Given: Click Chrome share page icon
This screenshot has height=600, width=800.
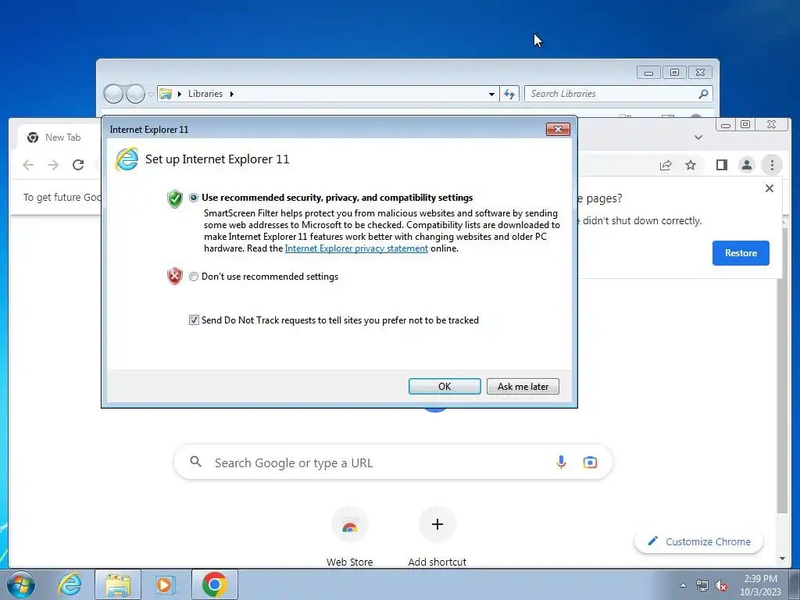Looking at the screenshot, I should 666,165.
